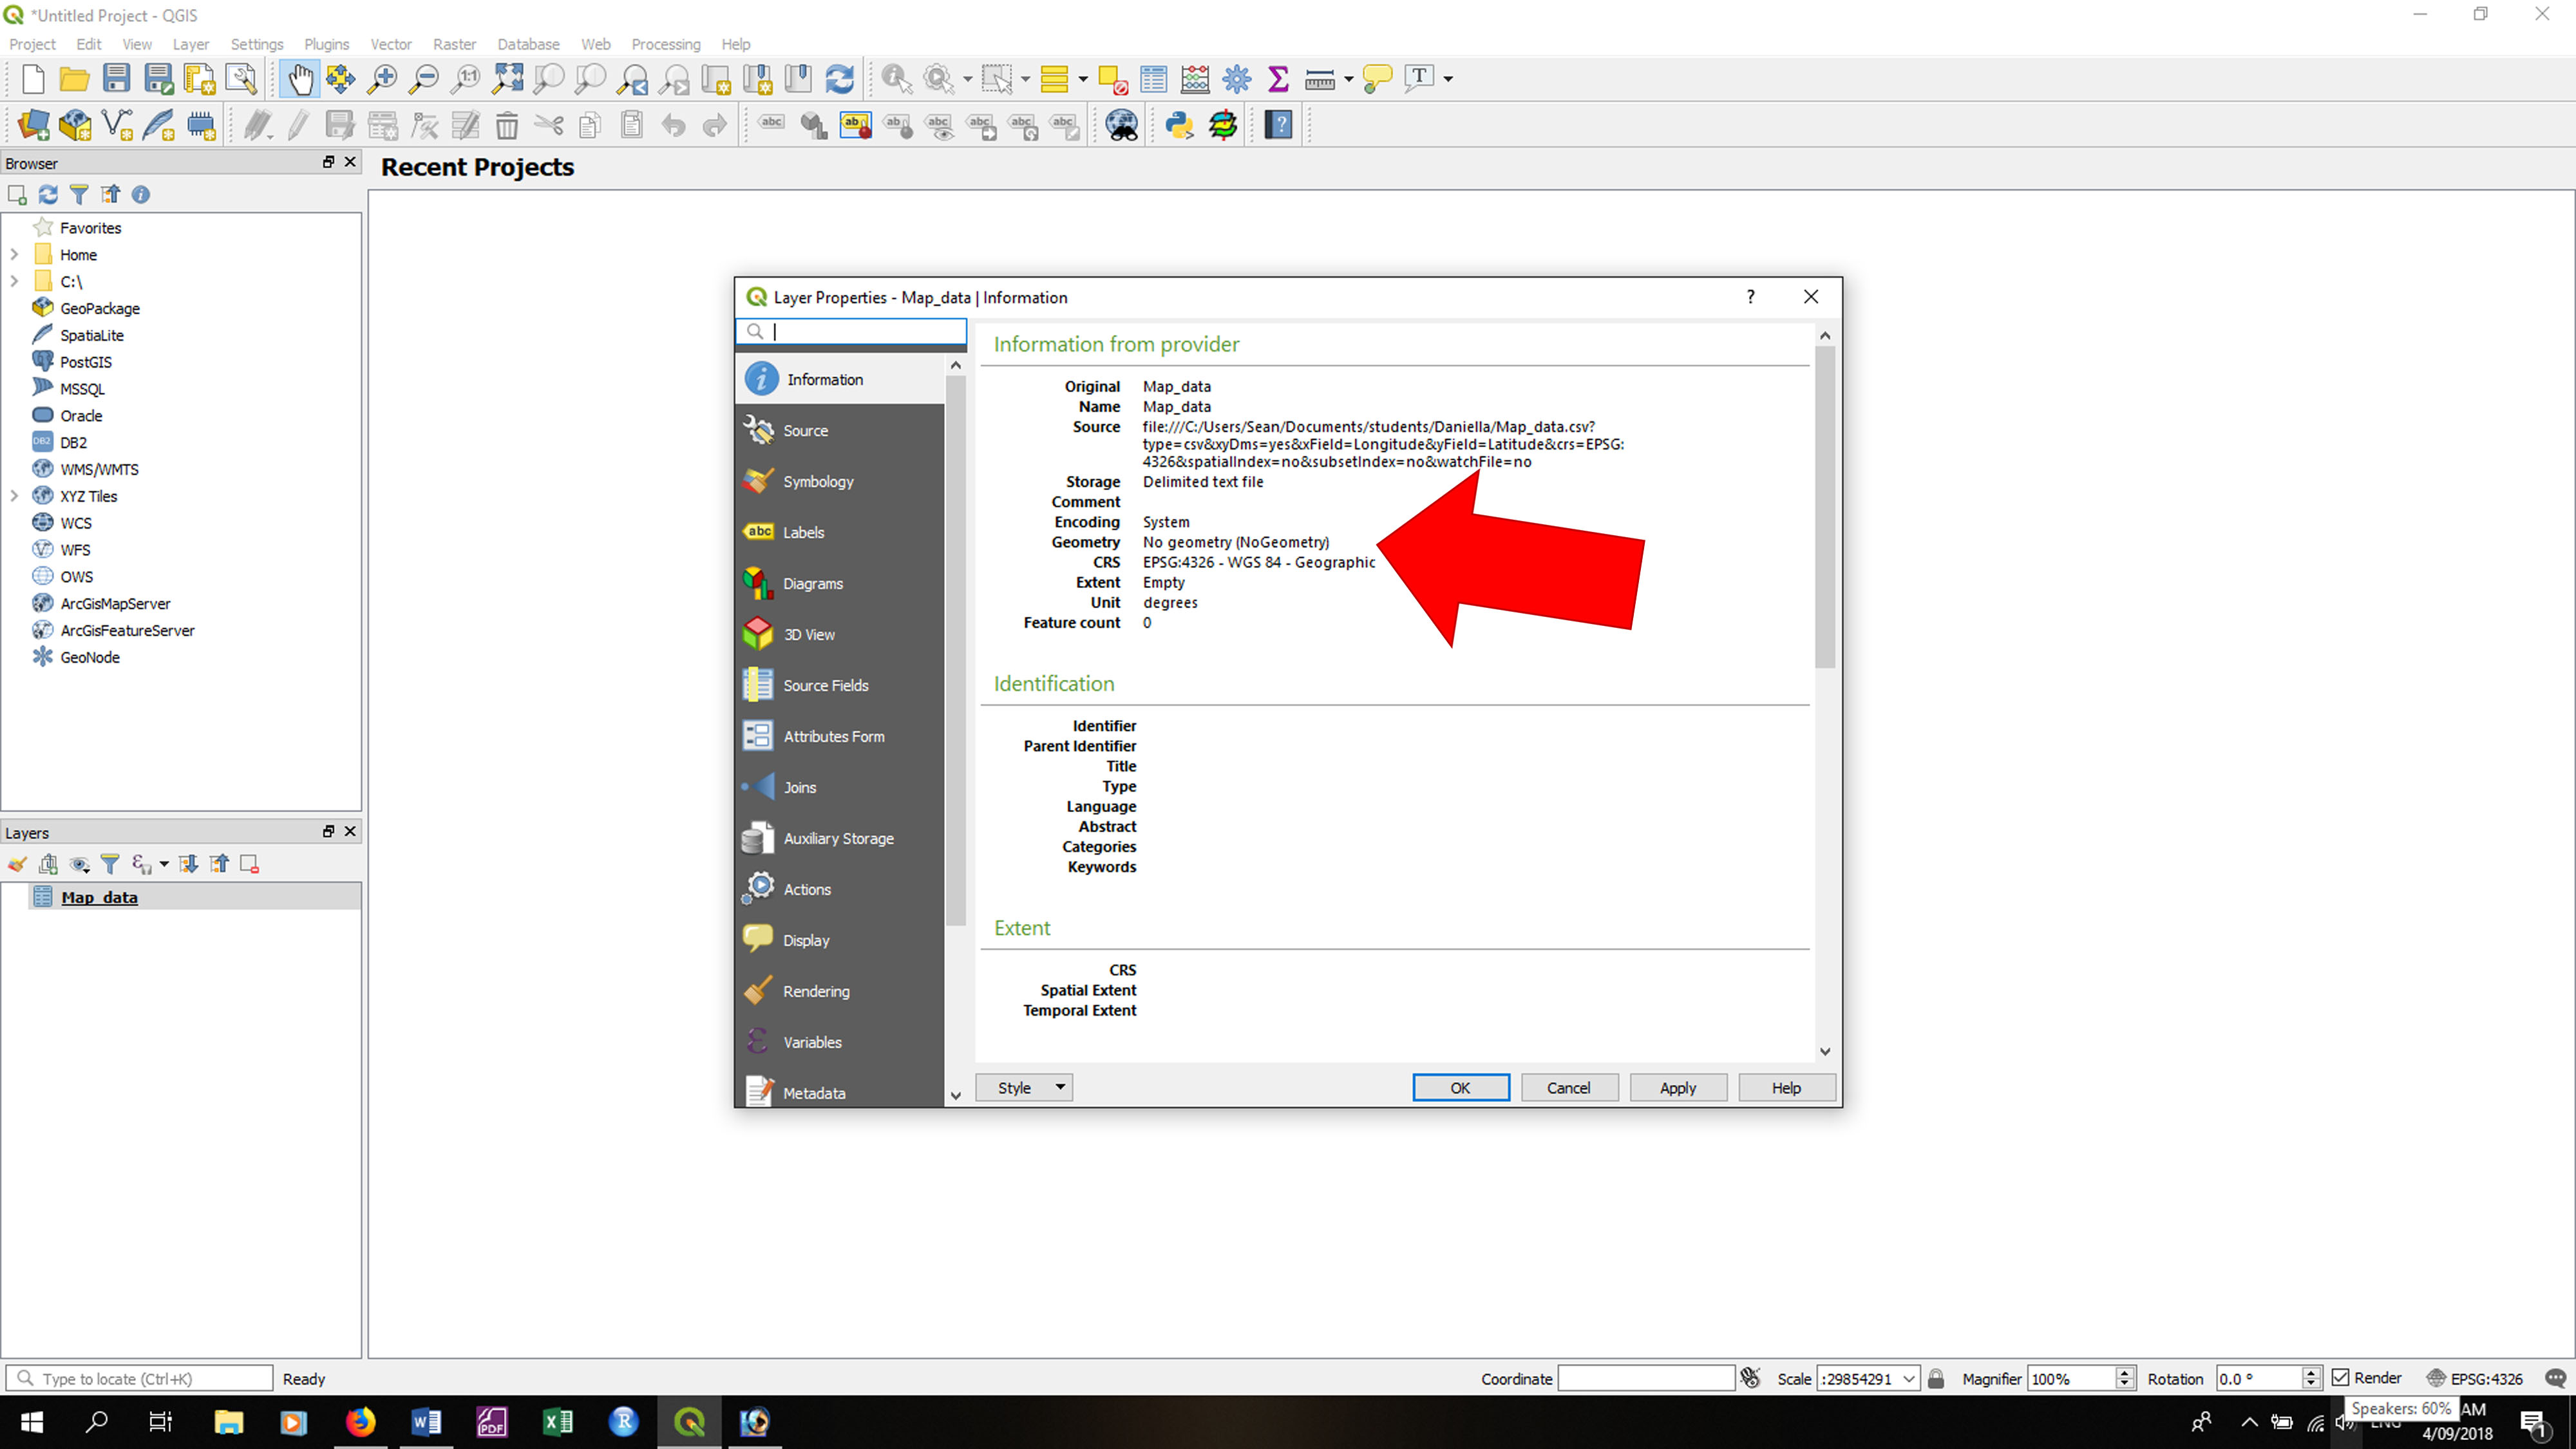Click the Browser panel filter icon

[x=79, y=194]
